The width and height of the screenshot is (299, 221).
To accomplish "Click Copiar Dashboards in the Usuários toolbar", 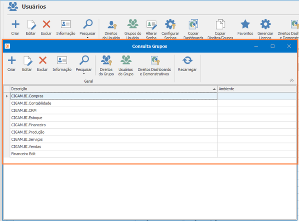I will tap(193, 29).
